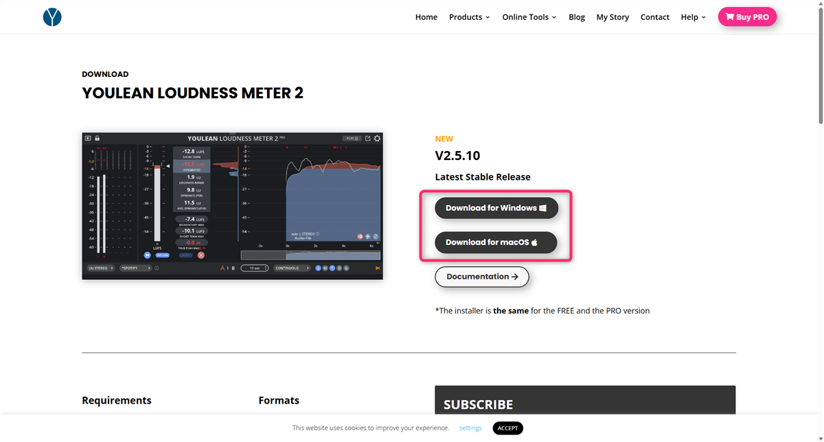Open the Documentation link
The width and height of the screenshot is (824, 442).
[x=482, y=277]
